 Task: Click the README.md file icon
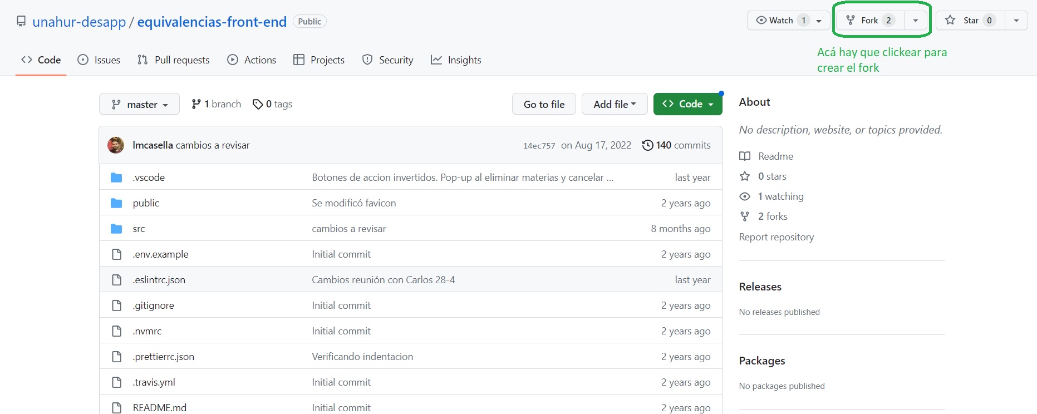(116, 407)
